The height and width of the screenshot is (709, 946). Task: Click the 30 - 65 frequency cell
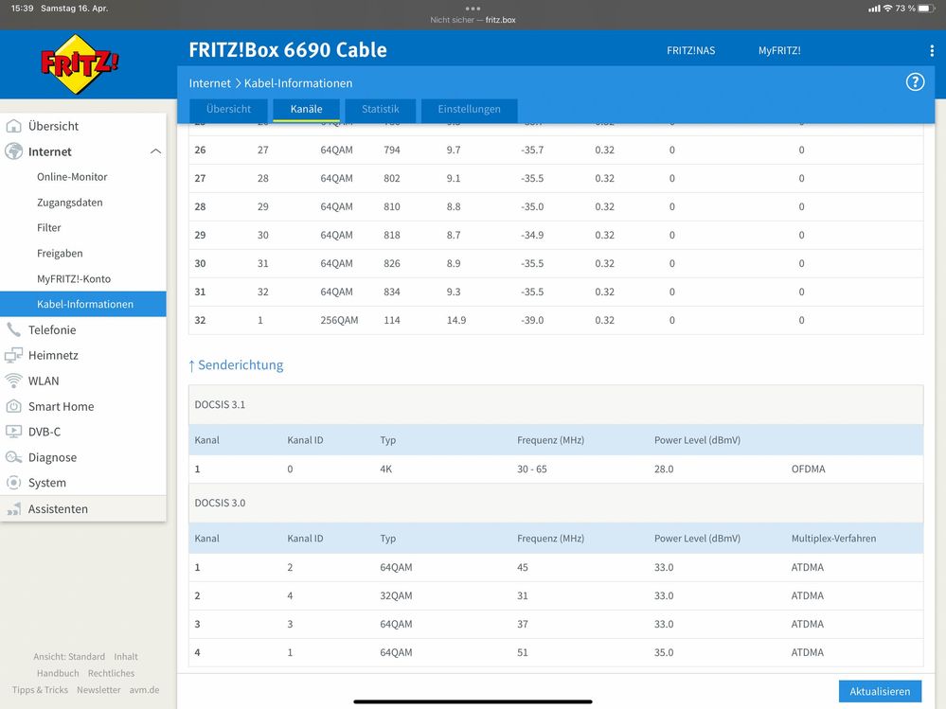[531, 470]
